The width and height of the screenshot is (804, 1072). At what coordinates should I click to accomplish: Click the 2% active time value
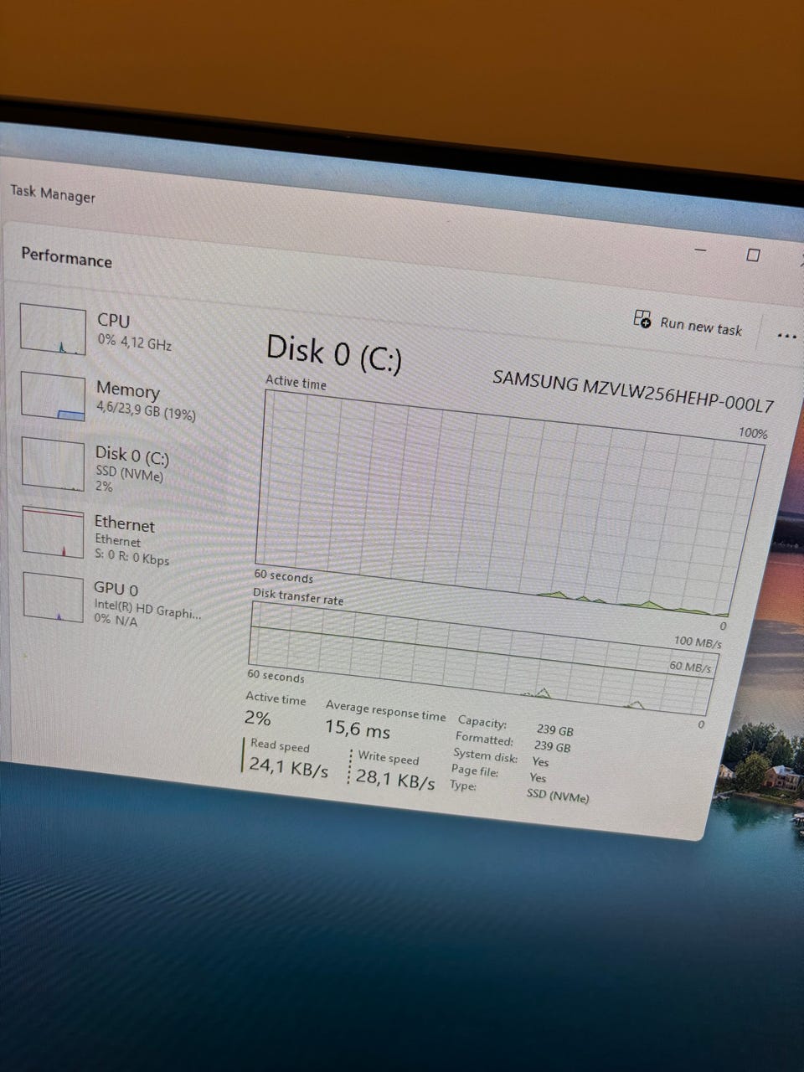[x=257, y=718]
